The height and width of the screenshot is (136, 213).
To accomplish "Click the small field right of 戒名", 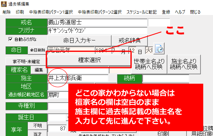I will click(x=159, y=22).
